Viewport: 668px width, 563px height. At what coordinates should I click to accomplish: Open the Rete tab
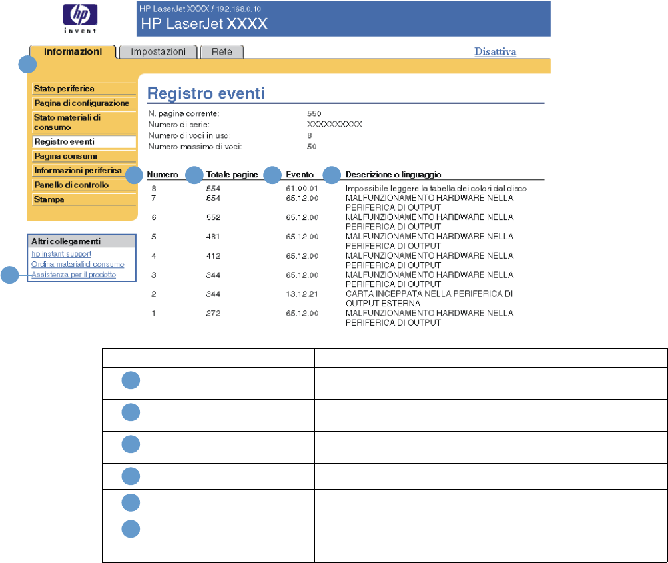coord(222,52)
